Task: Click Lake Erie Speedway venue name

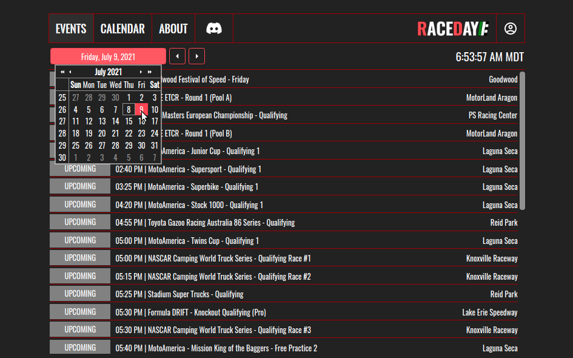Action: coord(490,312)
